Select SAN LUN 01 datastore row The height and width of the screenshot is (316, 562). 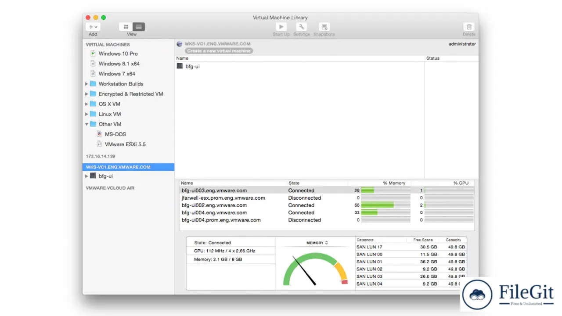(411, 262)
